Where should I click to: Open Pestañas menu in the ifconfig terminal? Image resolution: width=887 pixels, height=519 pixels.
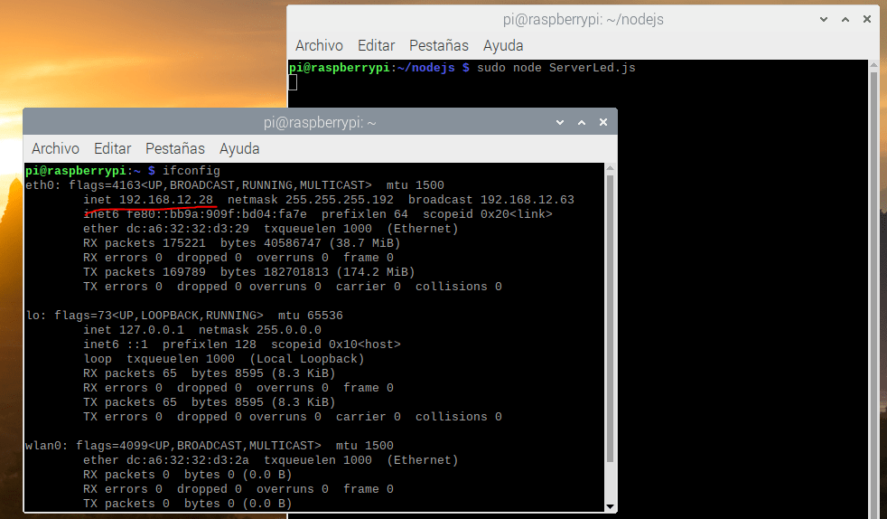(x=175, y=148)
